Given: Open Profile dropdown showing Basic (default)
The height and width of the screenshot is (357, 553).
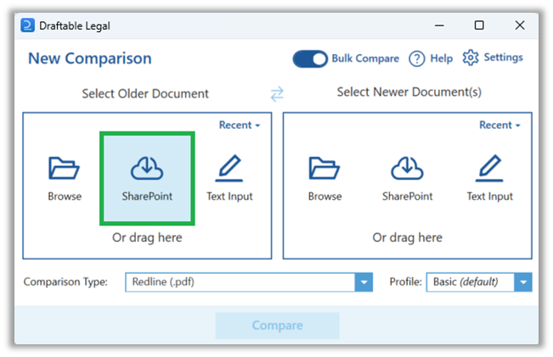Looking at the screenshot, I should coord(479,282).
